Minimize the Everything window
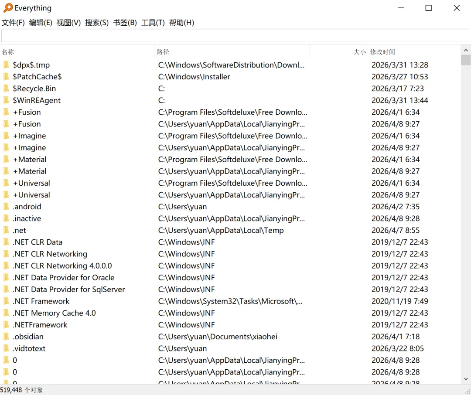471x395 pixels. (401, 8)
